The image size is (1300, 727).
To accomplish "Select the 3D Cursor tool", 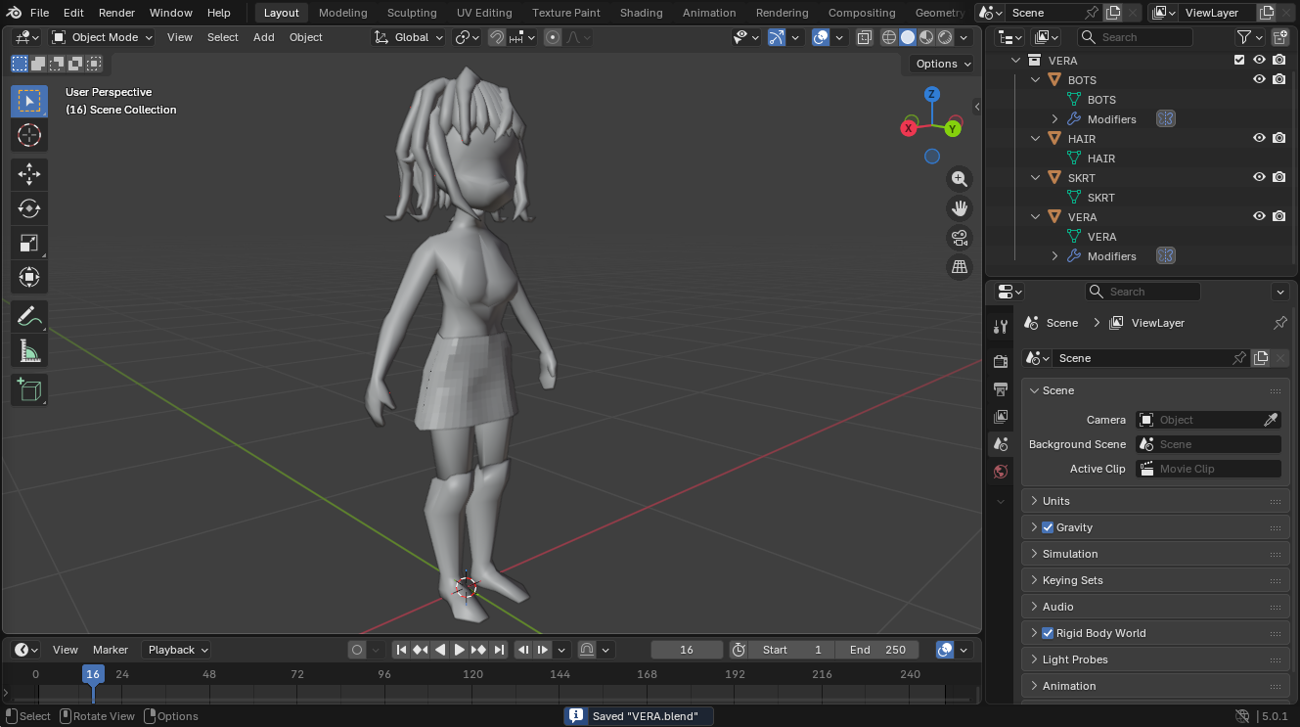I will (29, 135).
